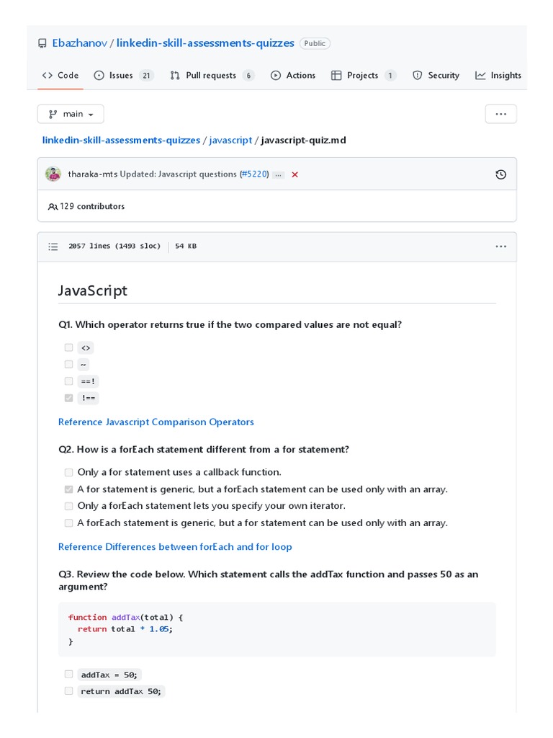
Task: Open file options three-dot menu
Action: [x=501, y=246]
